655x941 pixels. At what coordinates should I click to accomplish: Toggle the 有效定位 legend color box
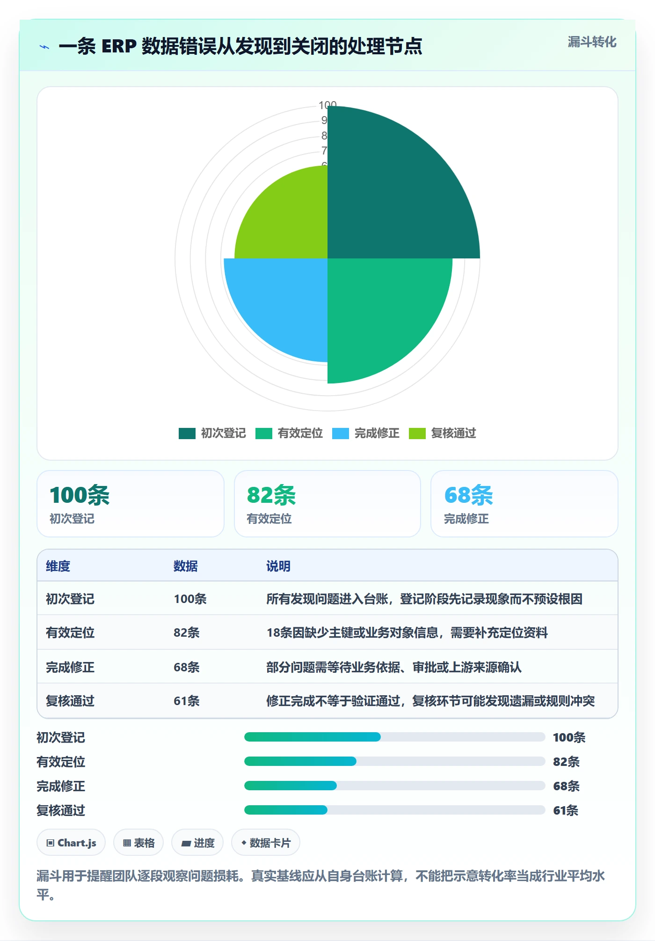click(263, 434)
